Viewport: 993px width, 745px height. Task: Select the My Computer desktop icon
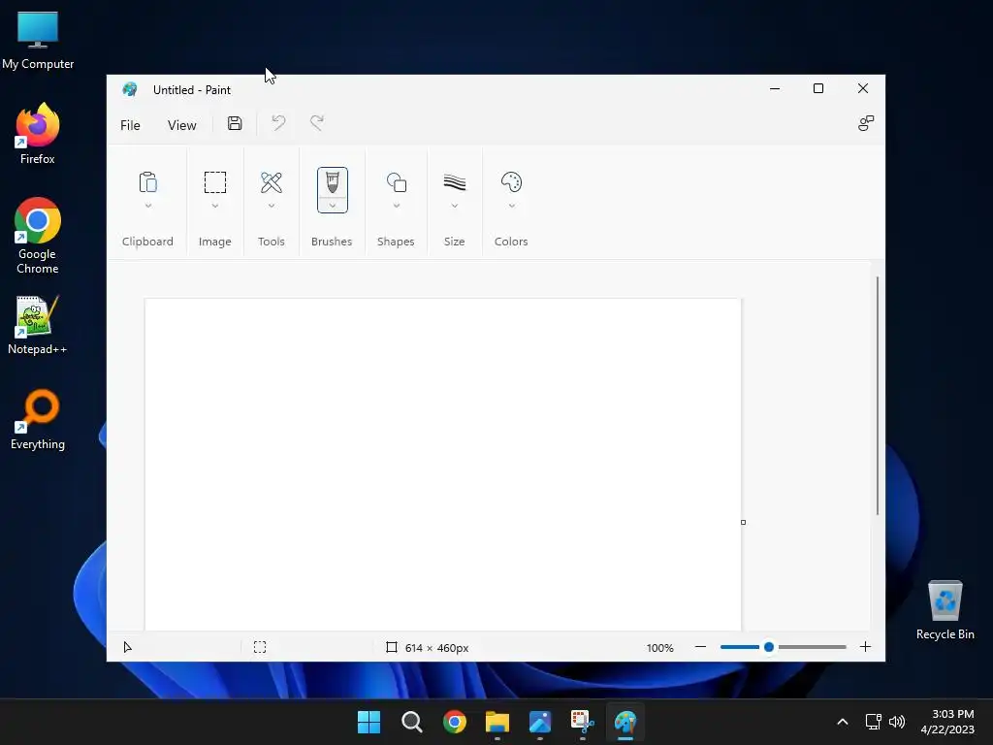pyautogui.click(x=38, y=41)
